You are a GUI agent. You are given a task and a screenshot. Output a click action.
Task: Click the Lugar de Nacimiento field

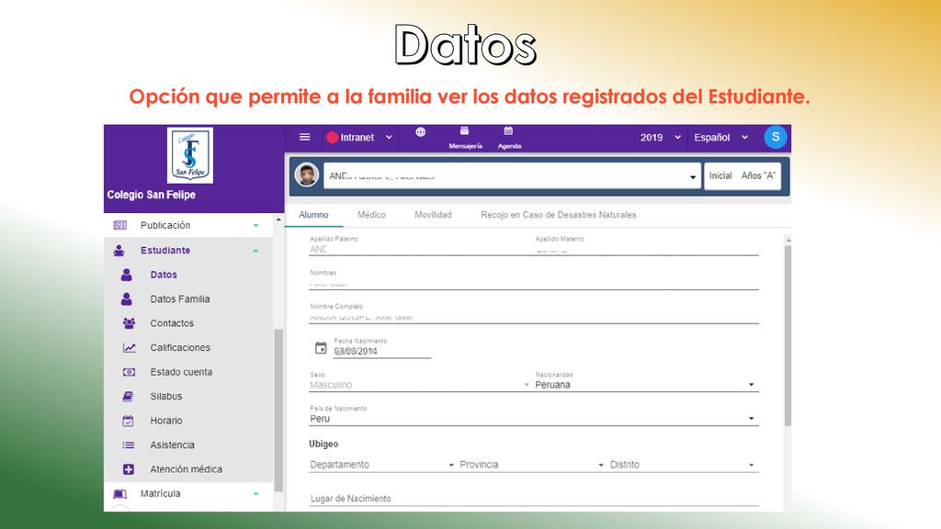534,499
